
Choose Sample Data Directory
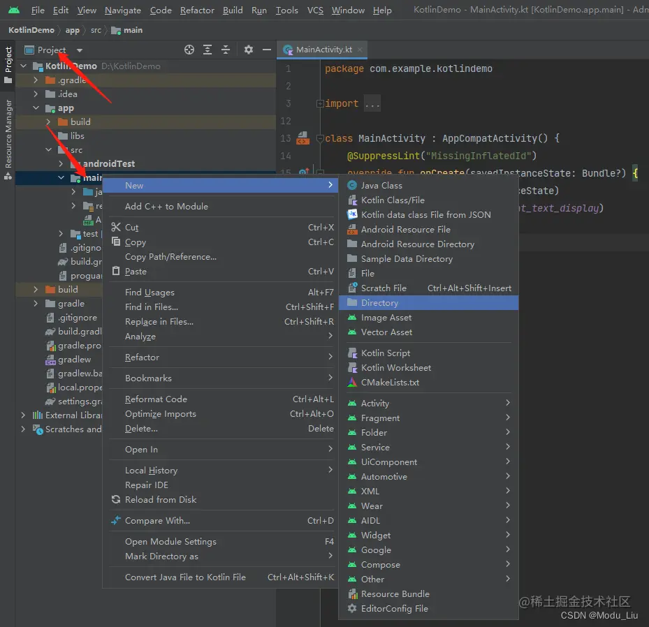428,259
